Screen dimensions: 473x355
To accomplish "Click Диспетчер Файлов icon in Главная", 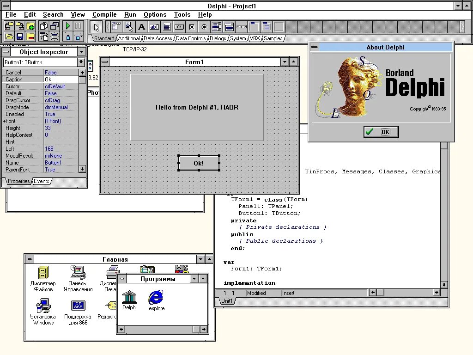I will pos(43,279).
